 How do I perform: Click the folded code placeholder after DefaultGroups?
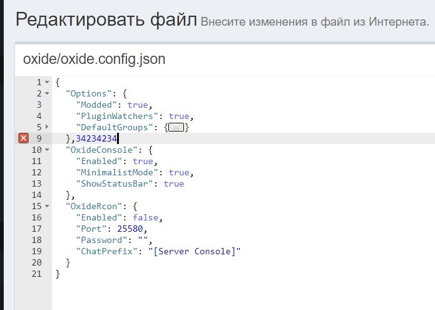(177, 128)
